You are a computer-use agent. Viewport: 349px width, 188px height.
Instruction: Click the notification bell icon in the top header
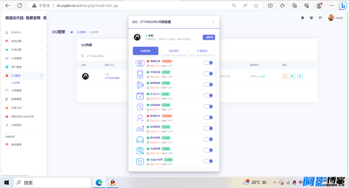pyautogui.click(x=302, y=18)
